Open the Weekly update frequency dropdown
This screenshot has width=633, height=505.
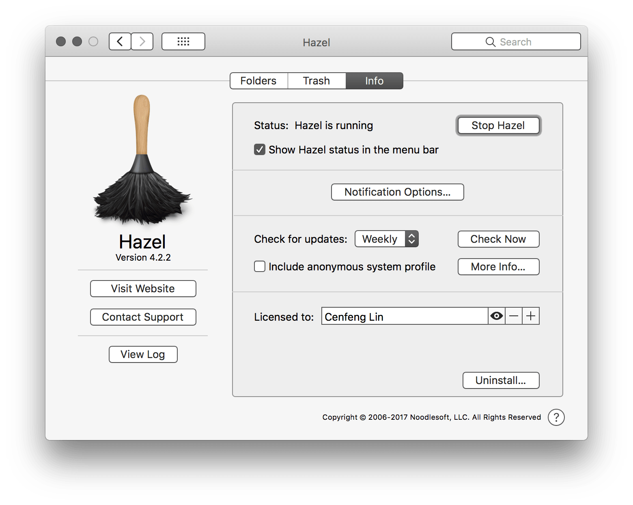click(x=386, y=239)
